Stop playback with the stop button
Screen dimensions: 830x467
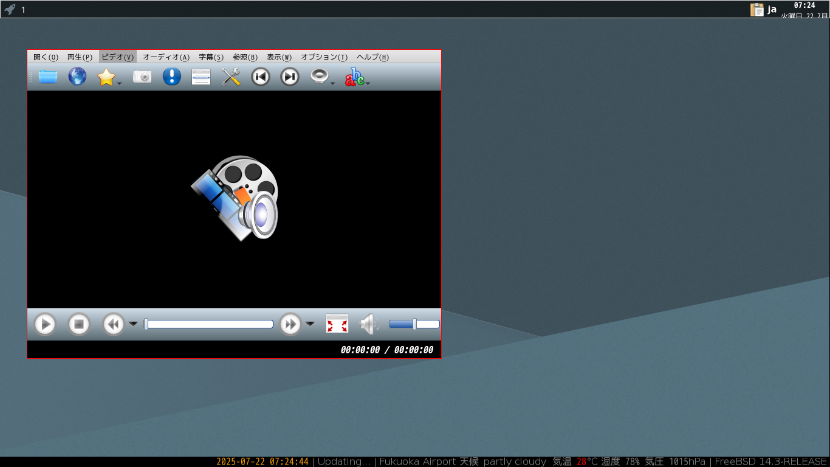tap(78, 324)
